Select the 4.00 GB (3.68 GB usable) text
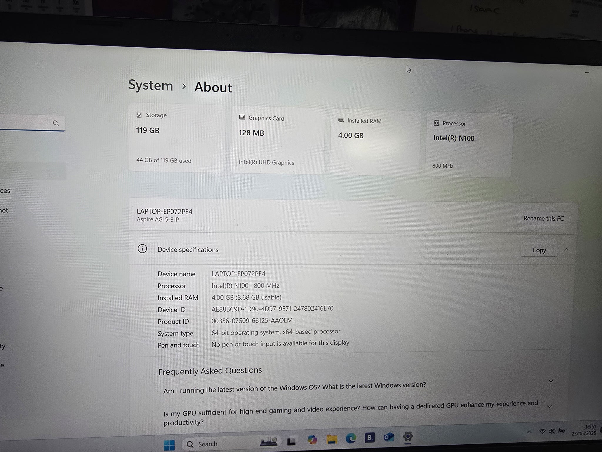 point(246,298)
